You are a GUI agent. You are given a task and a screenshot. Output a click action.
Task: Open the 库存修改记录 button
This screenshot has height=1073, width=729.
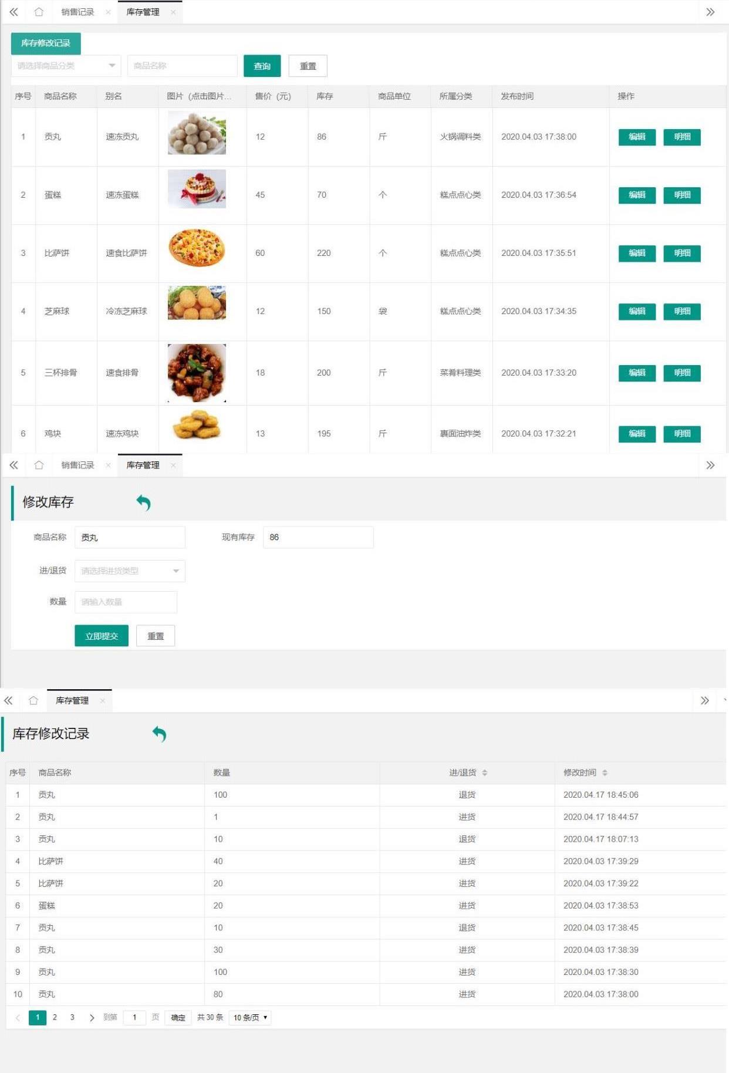(x=46, y=43)
